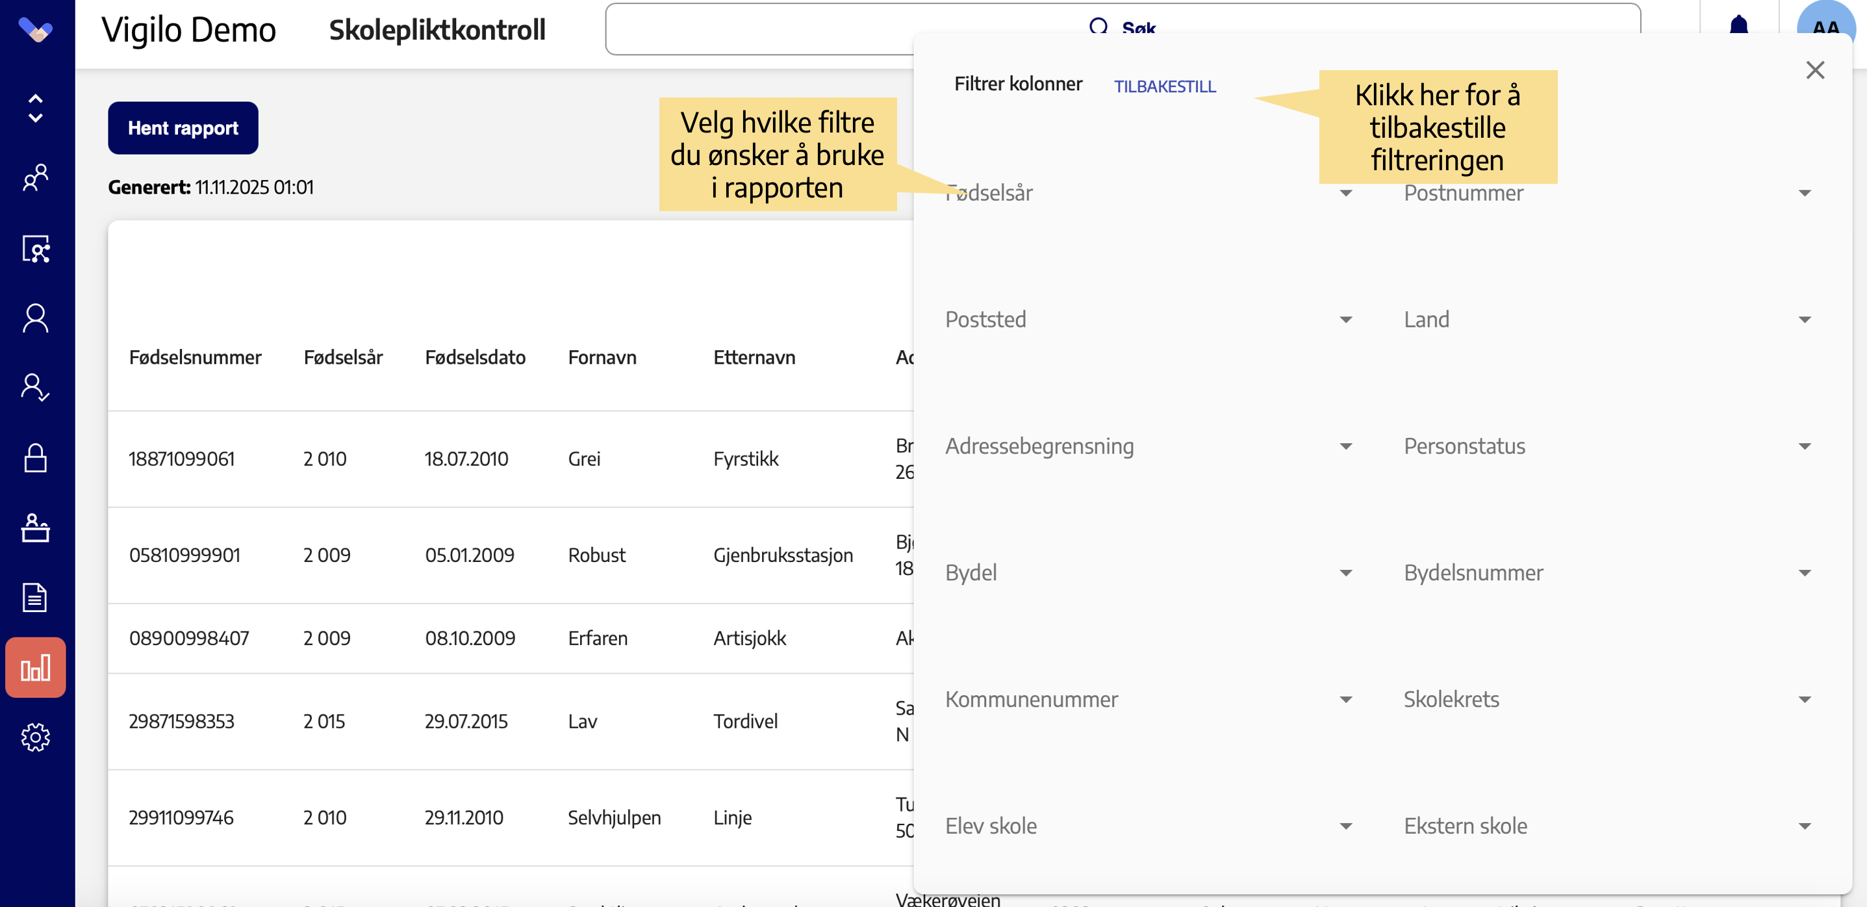The image size is (1867, 907).
Task: Expand the Bydel filter dropdown
Action: point(1149,573)
